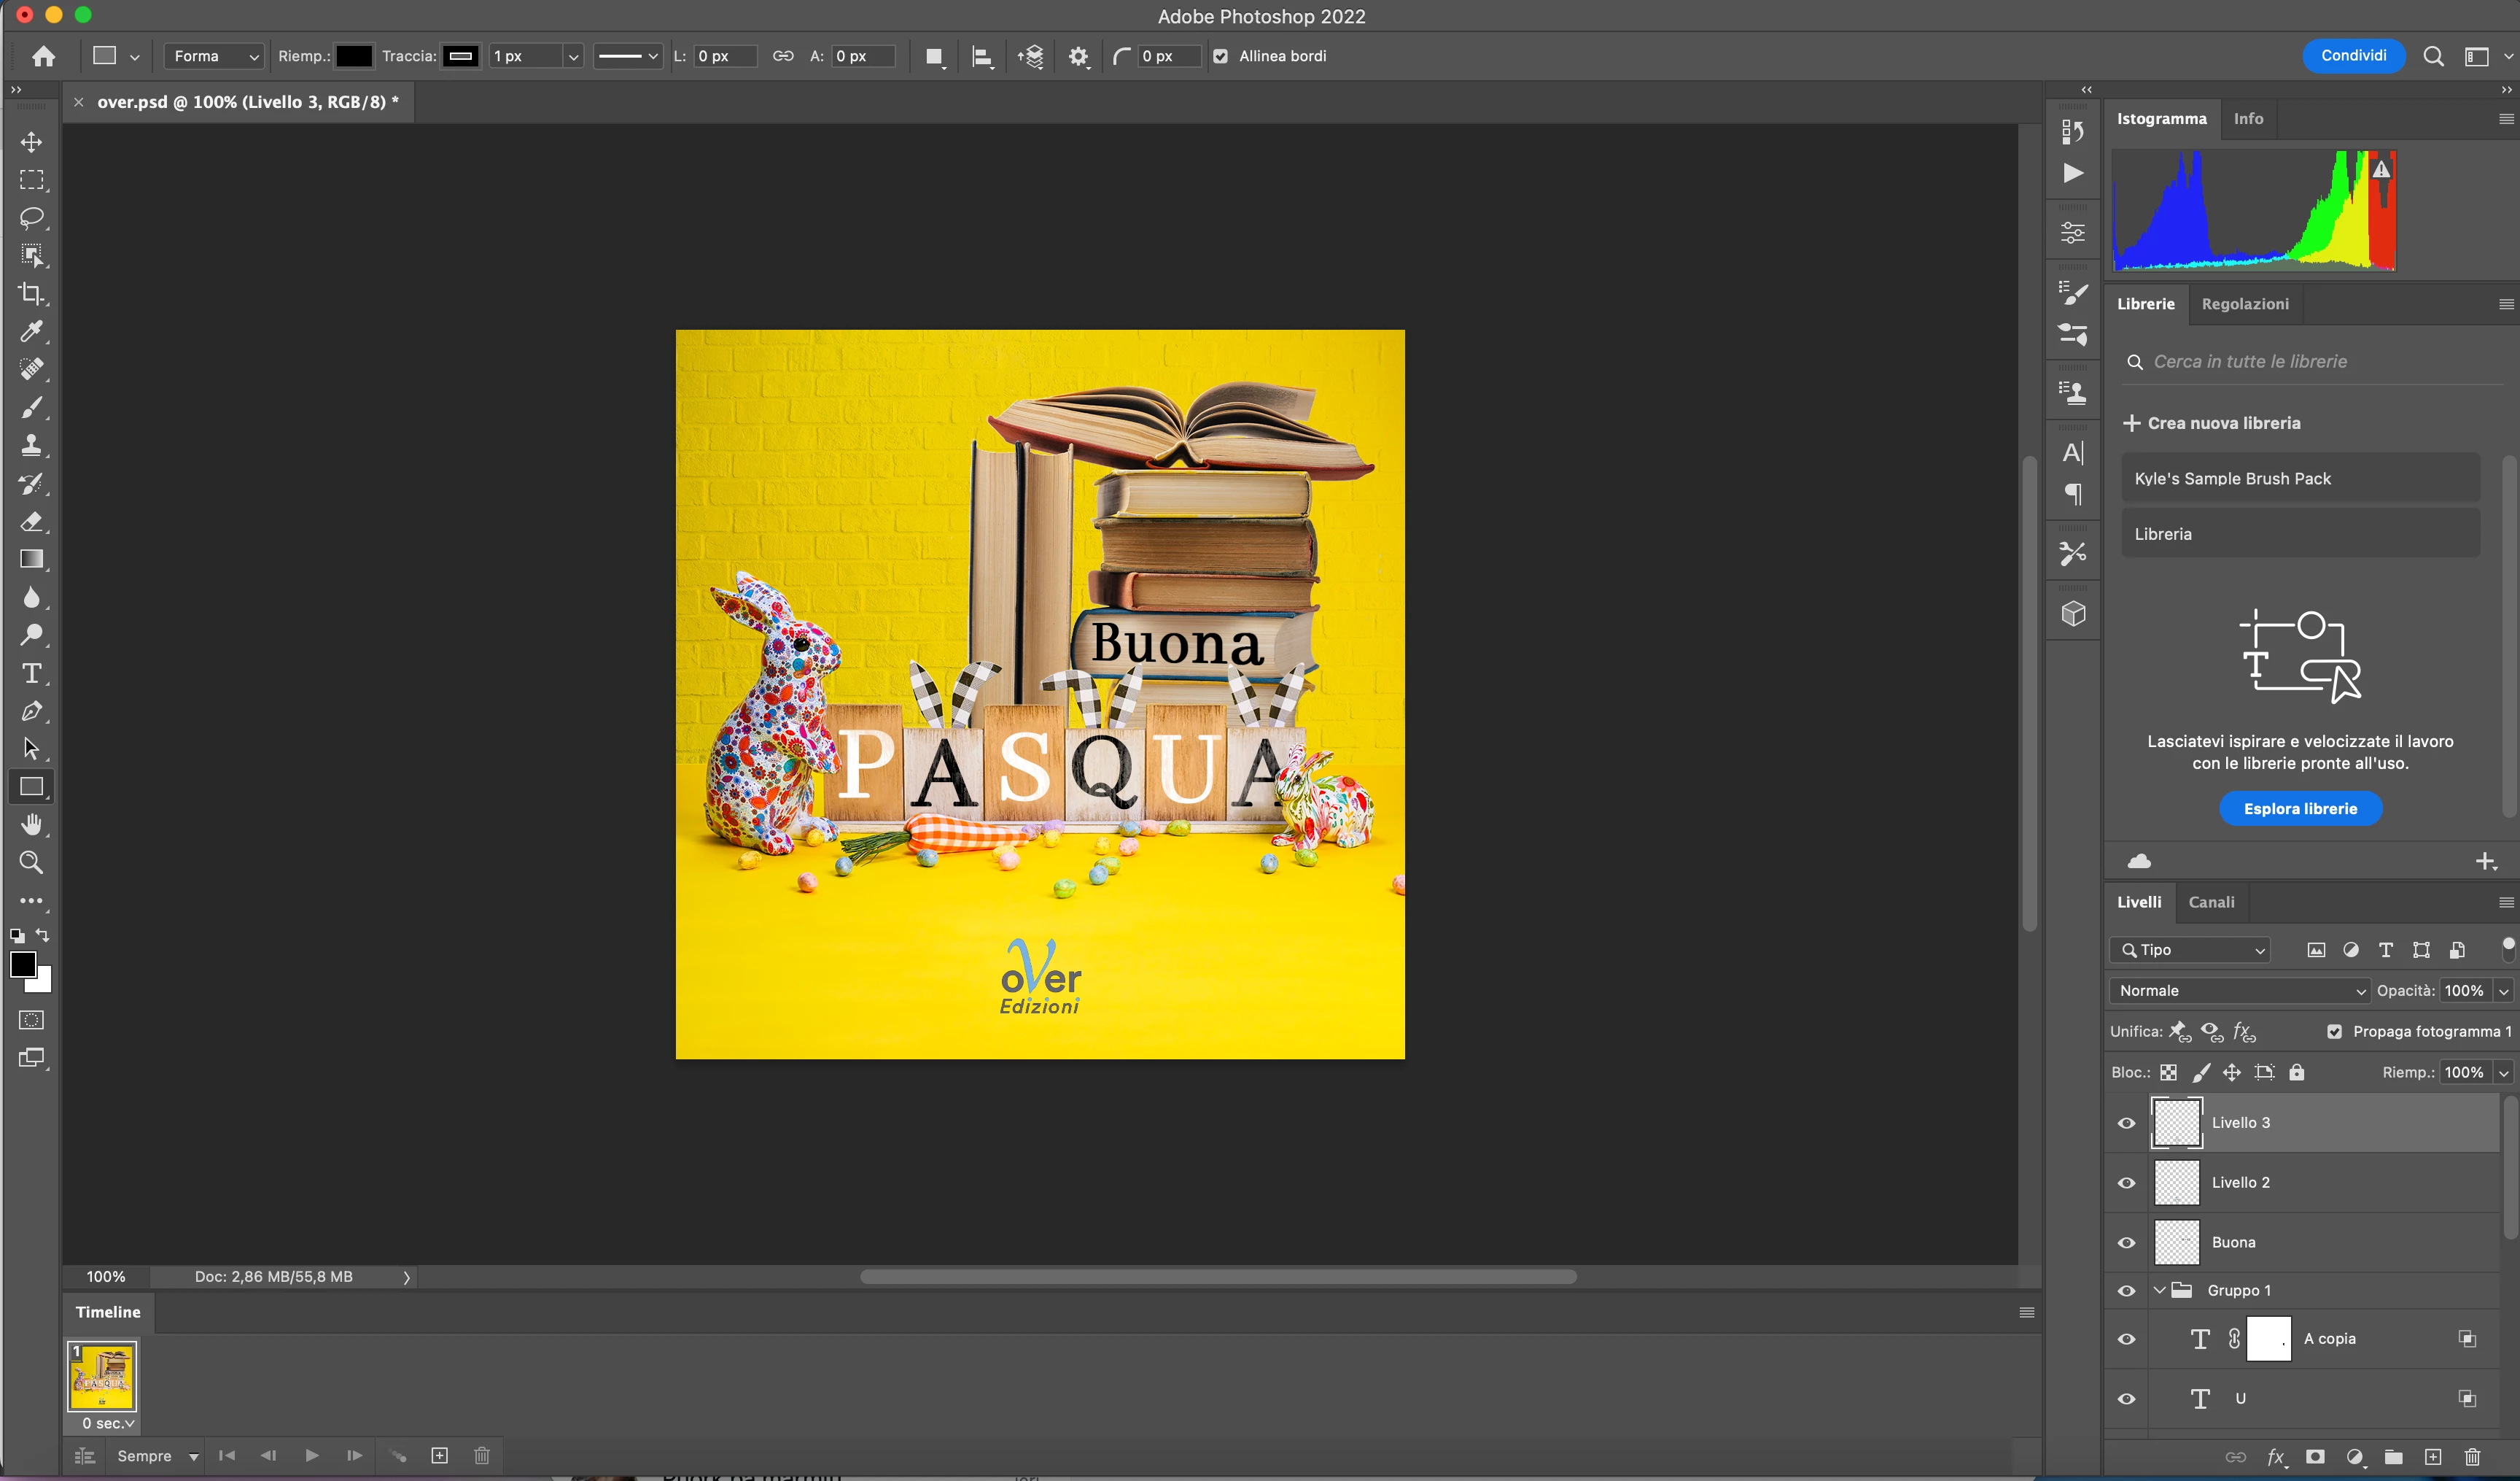Switch to the Canali tab
The width and height of the screenshot is (2520, 1481).
click(x=2211, y=902)
